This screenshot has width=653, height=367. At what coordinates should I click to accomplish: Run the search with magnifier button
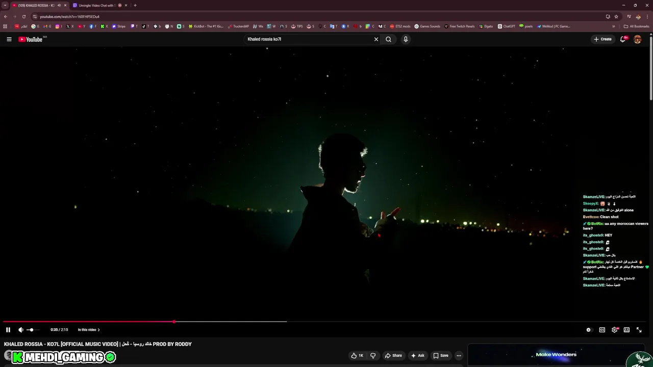pyautogui.click(x=388, y=39)
